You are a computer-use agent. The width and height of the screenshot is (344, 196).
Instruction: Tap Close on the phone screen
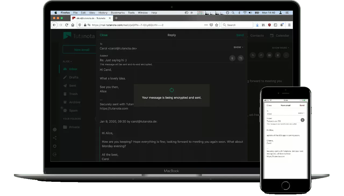[269, 105]
